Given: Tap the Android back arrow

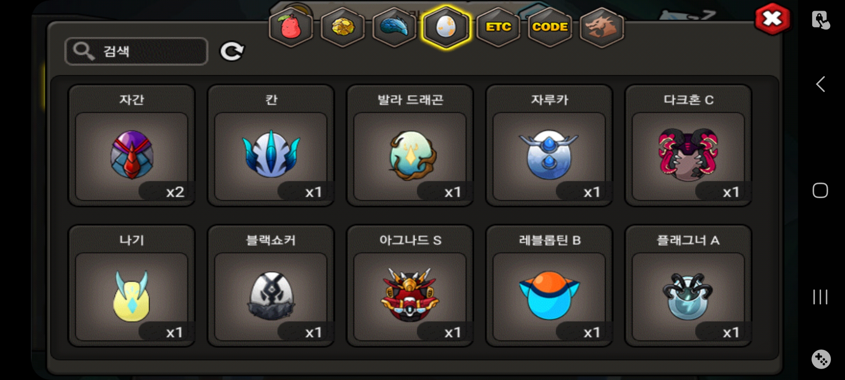Looking at the screenshot, I should pyautogui.click(x=821, y=84).
